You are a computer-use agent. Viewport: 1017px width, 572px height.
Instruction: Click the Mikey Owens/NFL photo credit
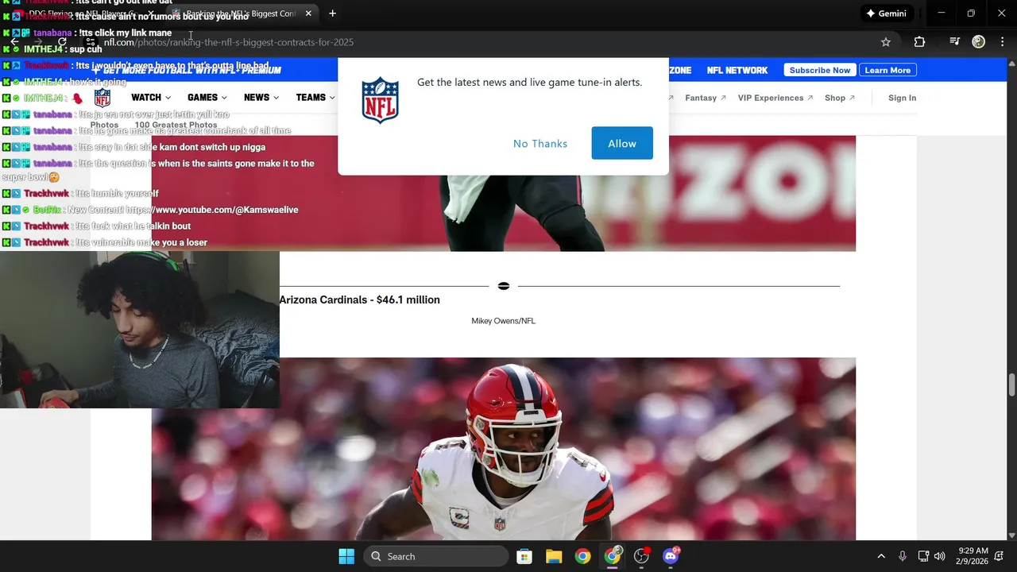(504, 321)
